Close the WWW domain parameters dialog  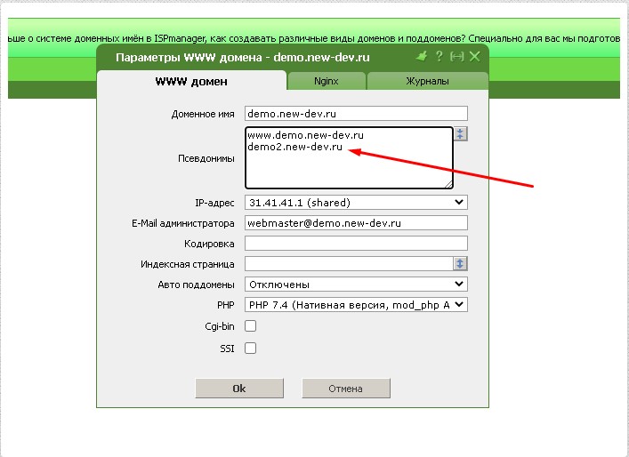pyautogui.click(x=475, y=57)
